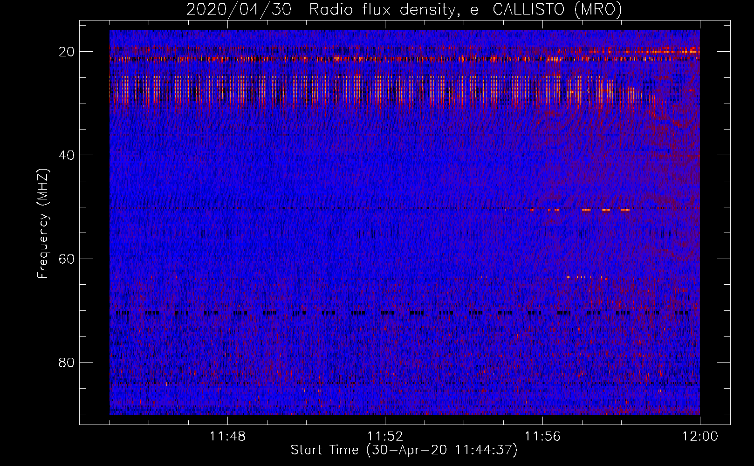Image resolution: width=754 pixels, height=466 pixels.
Task: Click the 'Start Time (30-Apr-20 11:44:37)' label
Action: click(x=404, y=450)
